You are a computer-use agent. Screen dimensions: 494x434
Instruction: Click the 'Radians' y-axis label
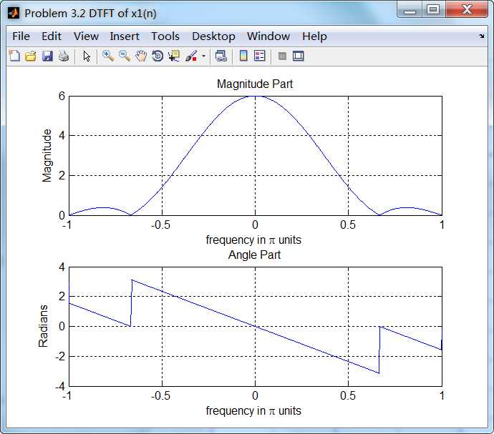pos(43,326)
